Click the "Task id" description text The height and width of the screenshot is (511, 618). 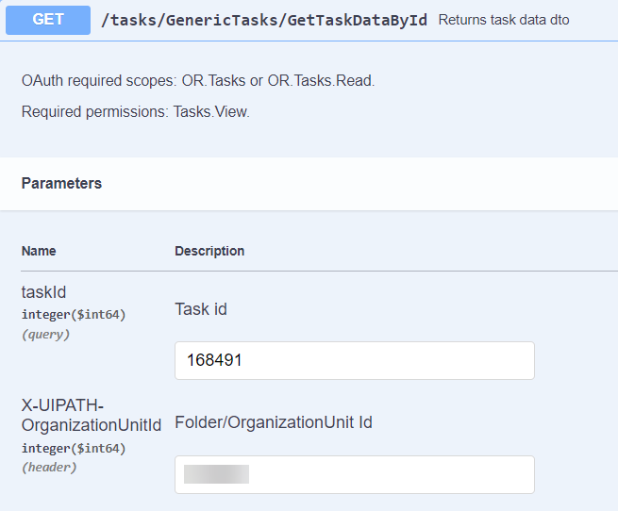pos(201,309)
